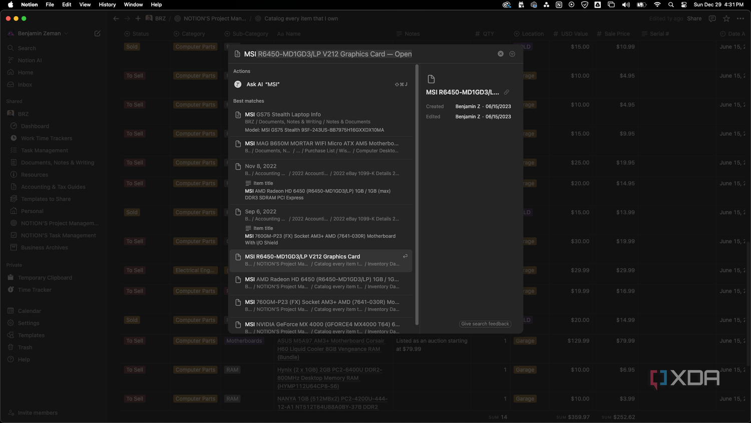
Task: Open Search in the sidebar
Action: pos(27,48)
